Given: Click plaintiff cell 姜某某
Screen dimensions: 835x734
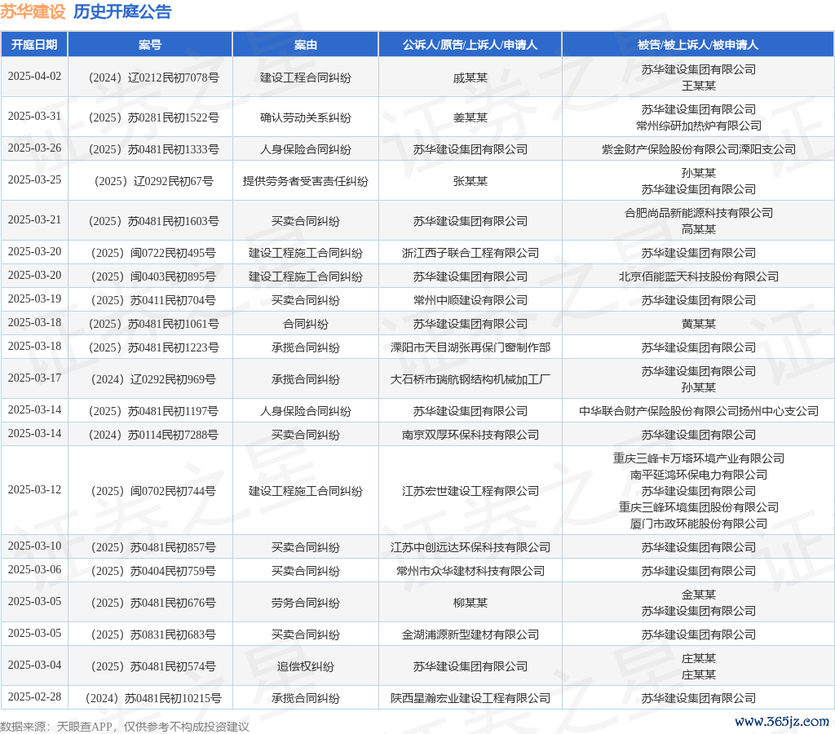Looking at the screenshot, I should (471, 117).
